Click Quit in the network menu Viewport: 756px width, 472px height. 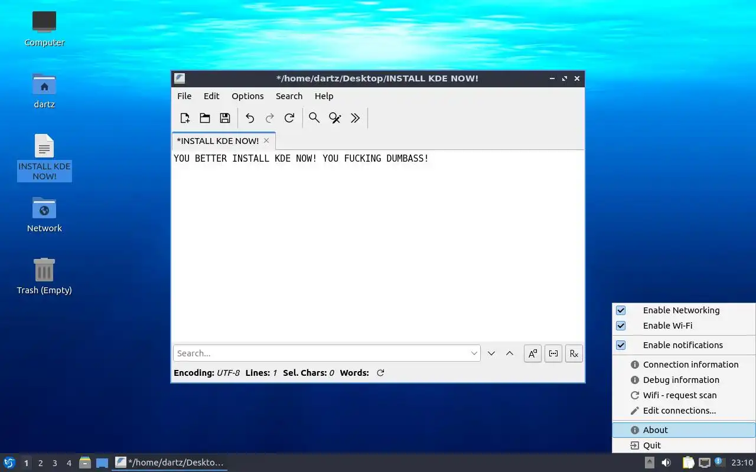[x=684, y=445]
